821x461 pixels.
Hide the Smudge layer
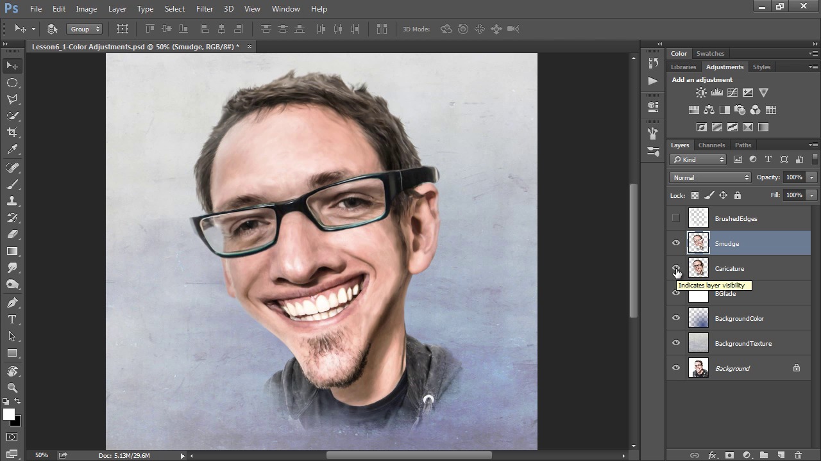pos(676,243)
